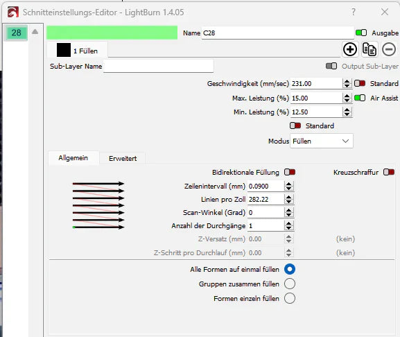Enable Bidirektionale Füllung switch

point(290,172)
